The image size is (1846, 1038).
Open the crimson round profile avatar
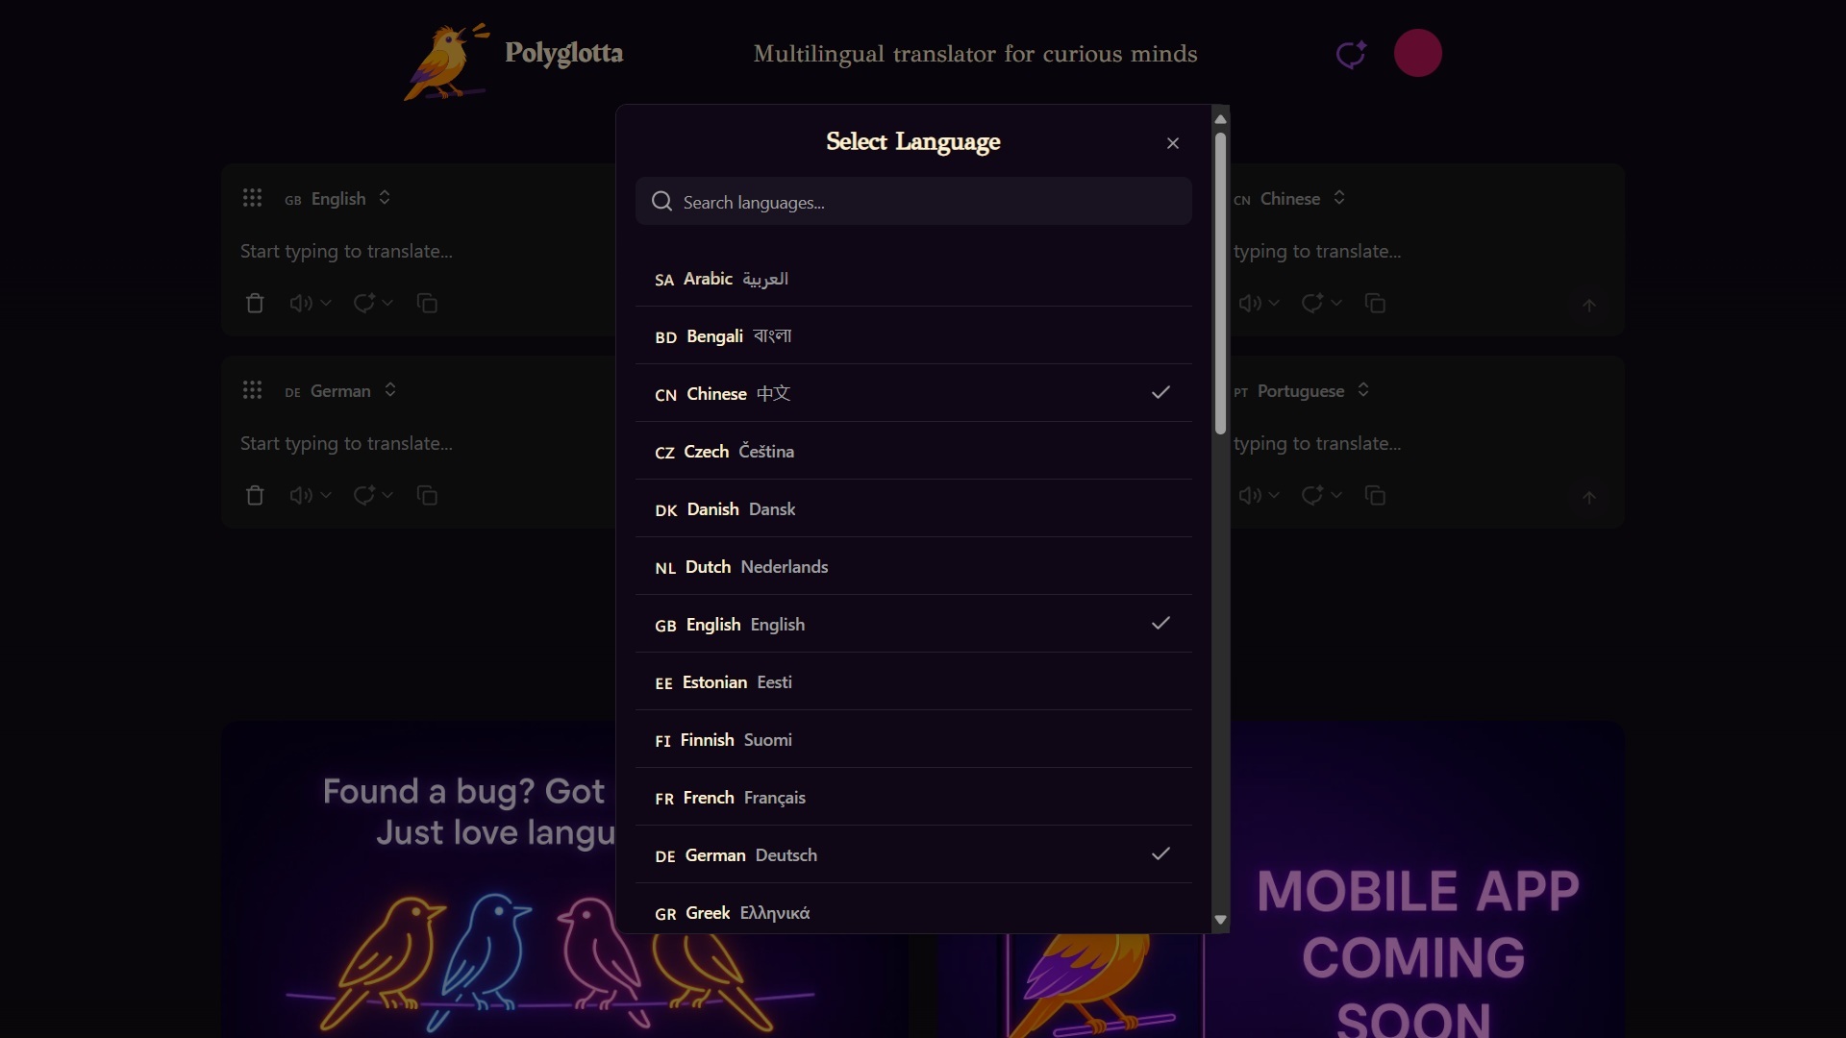click(1418, 53)
